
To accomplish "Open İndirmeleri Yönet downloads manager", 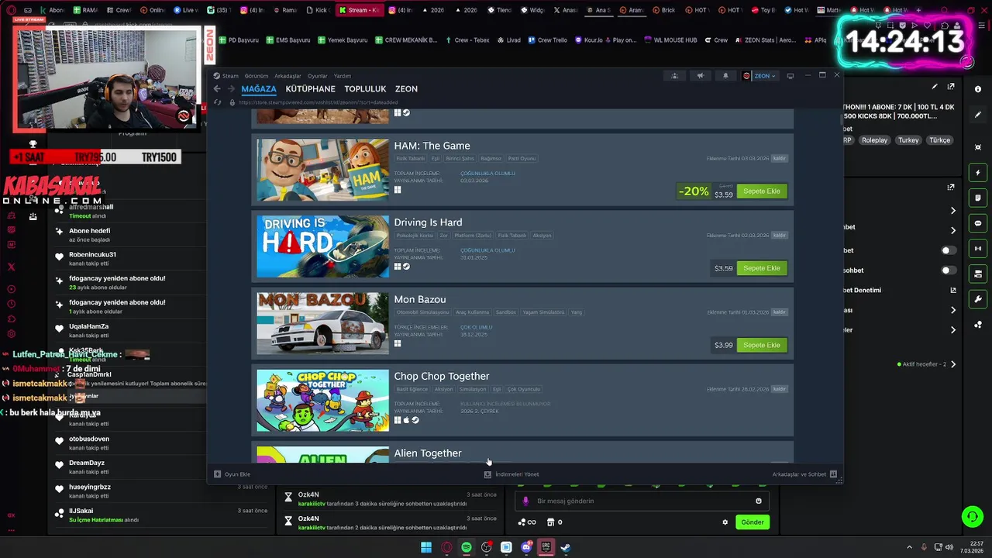I will tap(511, 474).
